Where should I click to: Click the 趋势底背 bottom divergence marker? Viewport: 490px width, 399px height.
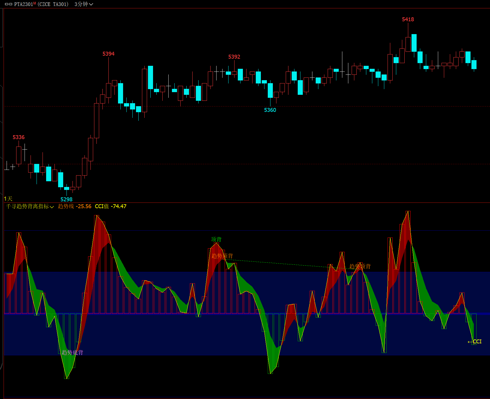pyautogui.click(x=72, y=353)
